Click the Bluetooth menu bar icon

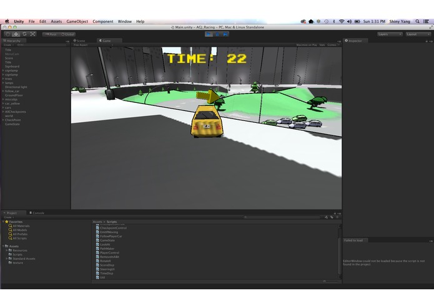point(334,21)
